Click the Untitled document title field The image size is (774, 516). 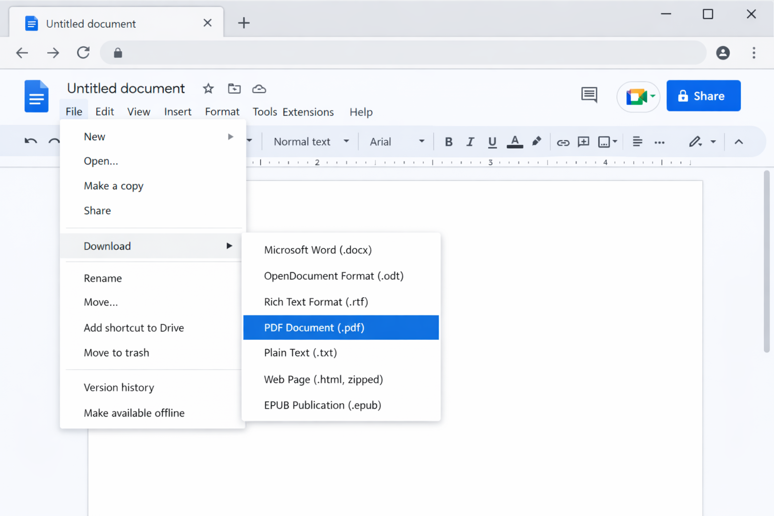[x=126, y=89]
